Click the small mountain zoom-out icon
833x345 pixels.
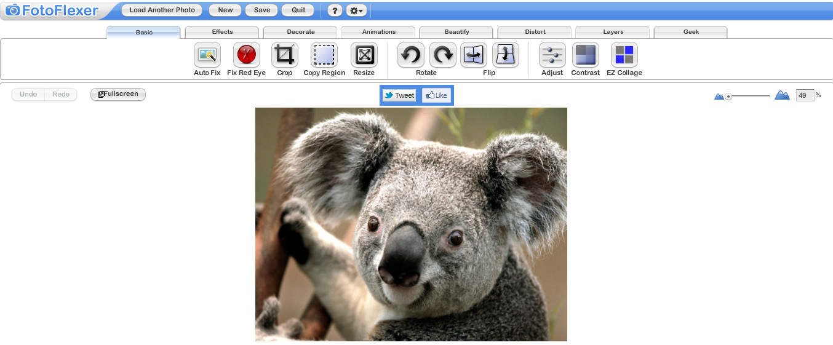pos(719,97)
